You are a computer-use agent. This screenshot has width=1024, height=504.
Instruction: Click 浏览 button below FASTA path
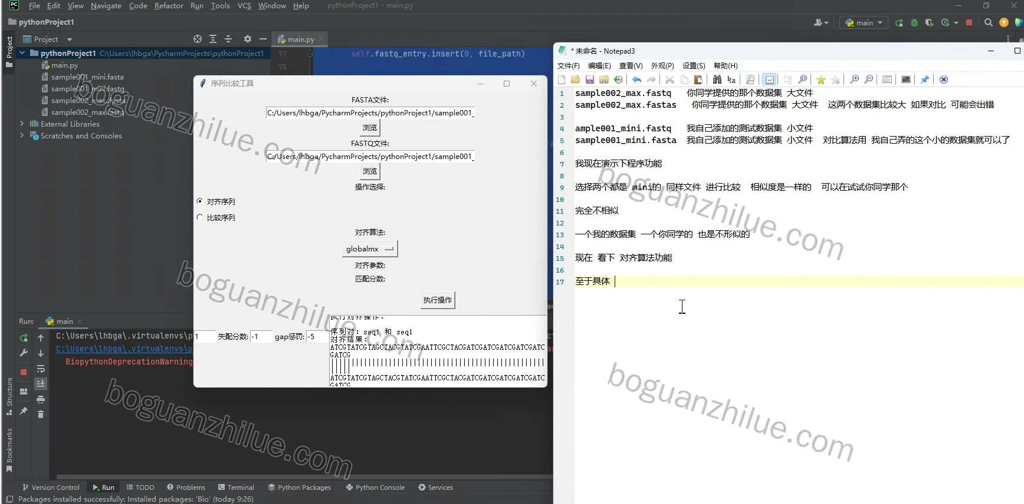pos(370,128)
